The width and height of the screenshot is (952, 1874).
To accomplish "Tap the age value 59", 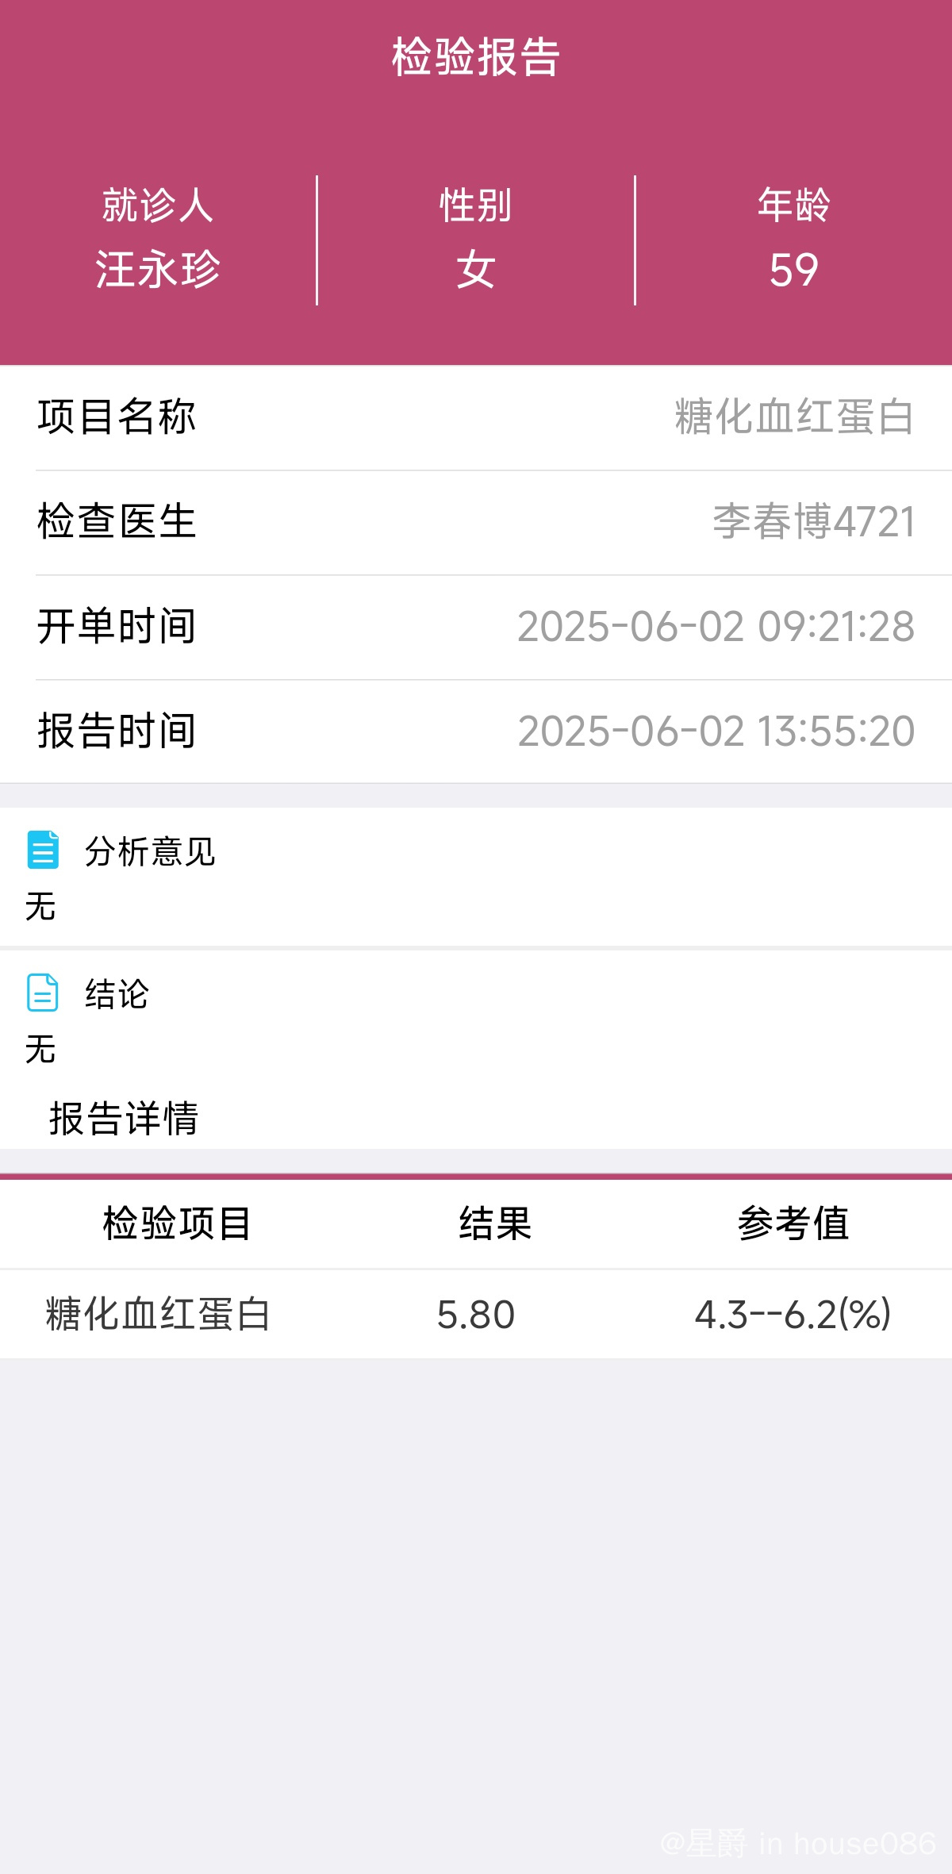I will pyautogui.click(x=793, y=270).
